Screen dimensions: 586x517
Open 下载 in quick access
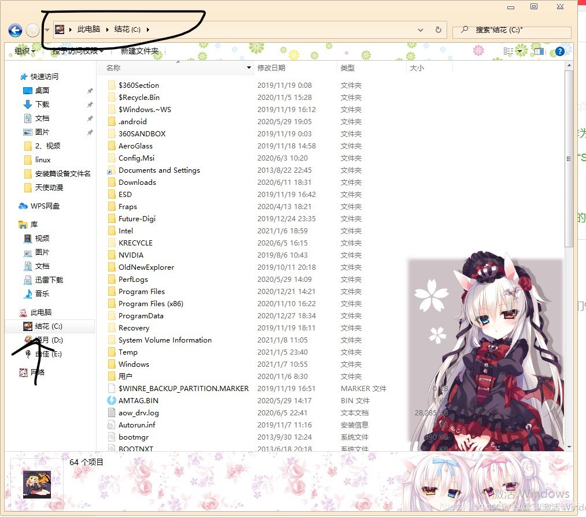pos(42,104)
